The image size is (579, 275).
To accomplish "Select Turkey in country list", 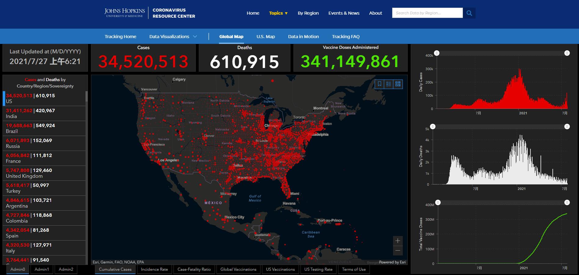I will pyautogui.click(x=44, y=188).
